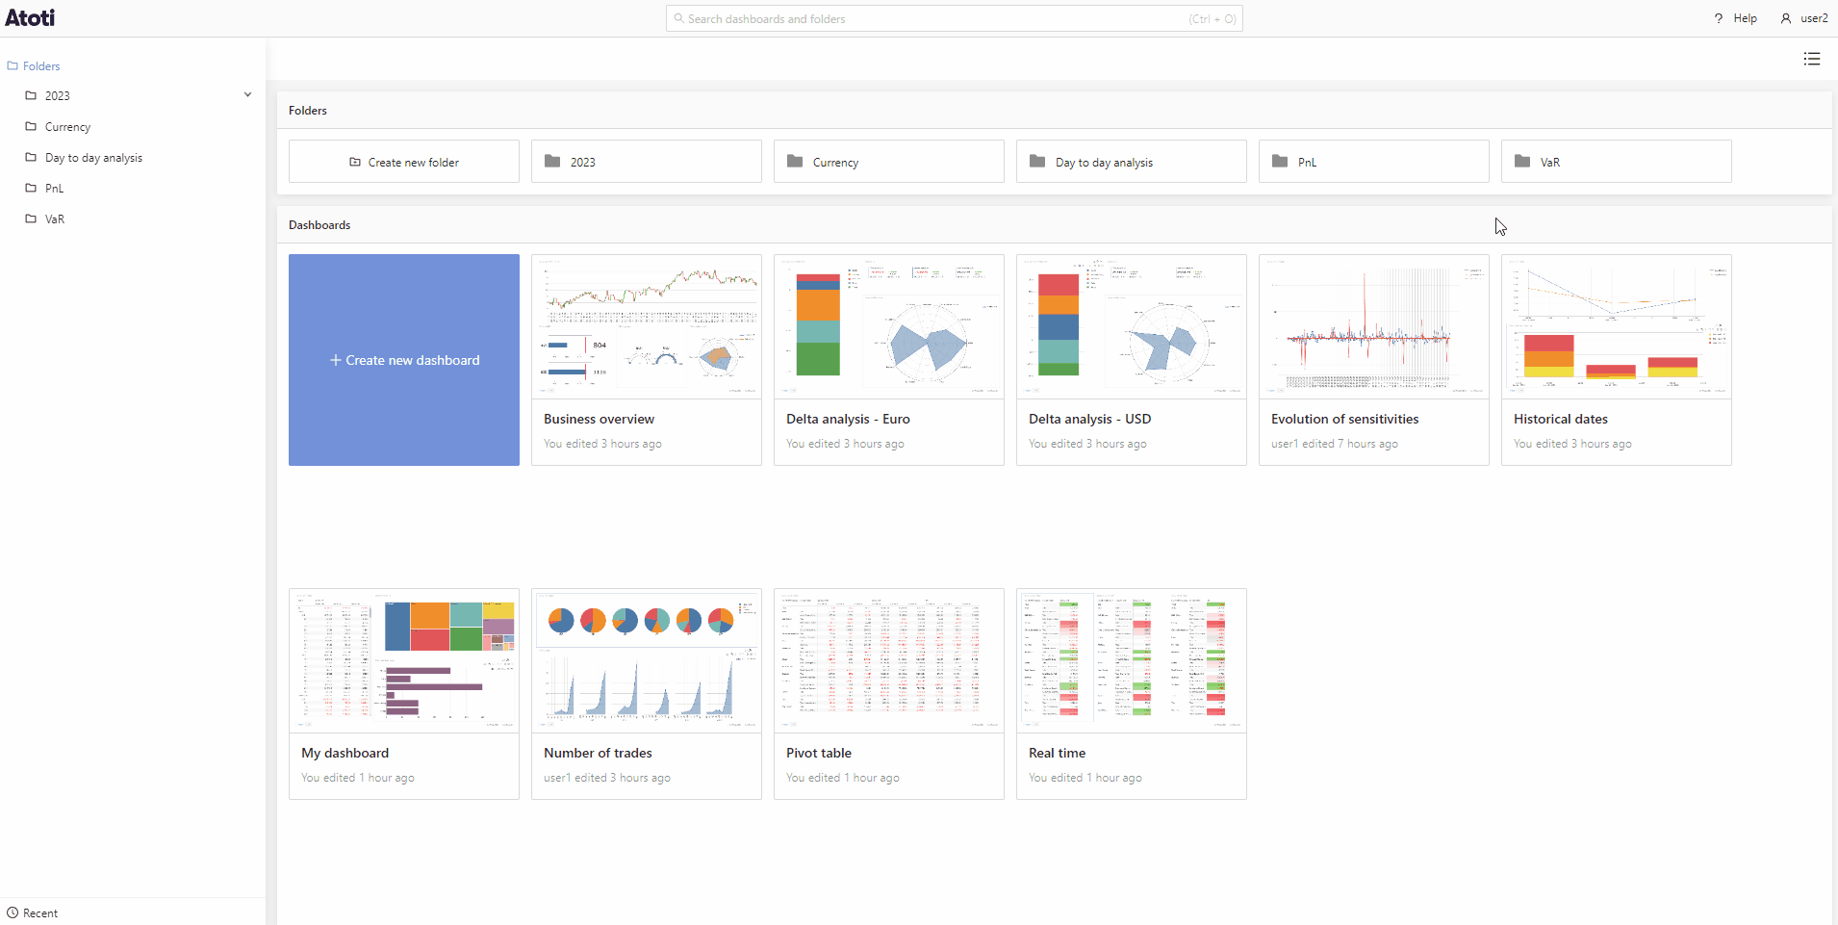Open the Help menu
The width and height of the screenshot is (1838, 925).
(1735, 18)
